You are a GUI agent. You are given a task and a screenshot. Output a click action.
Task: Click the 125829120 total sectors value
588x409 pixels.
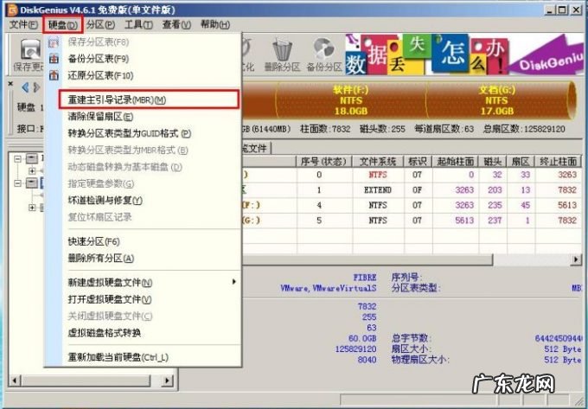[355, 349]
